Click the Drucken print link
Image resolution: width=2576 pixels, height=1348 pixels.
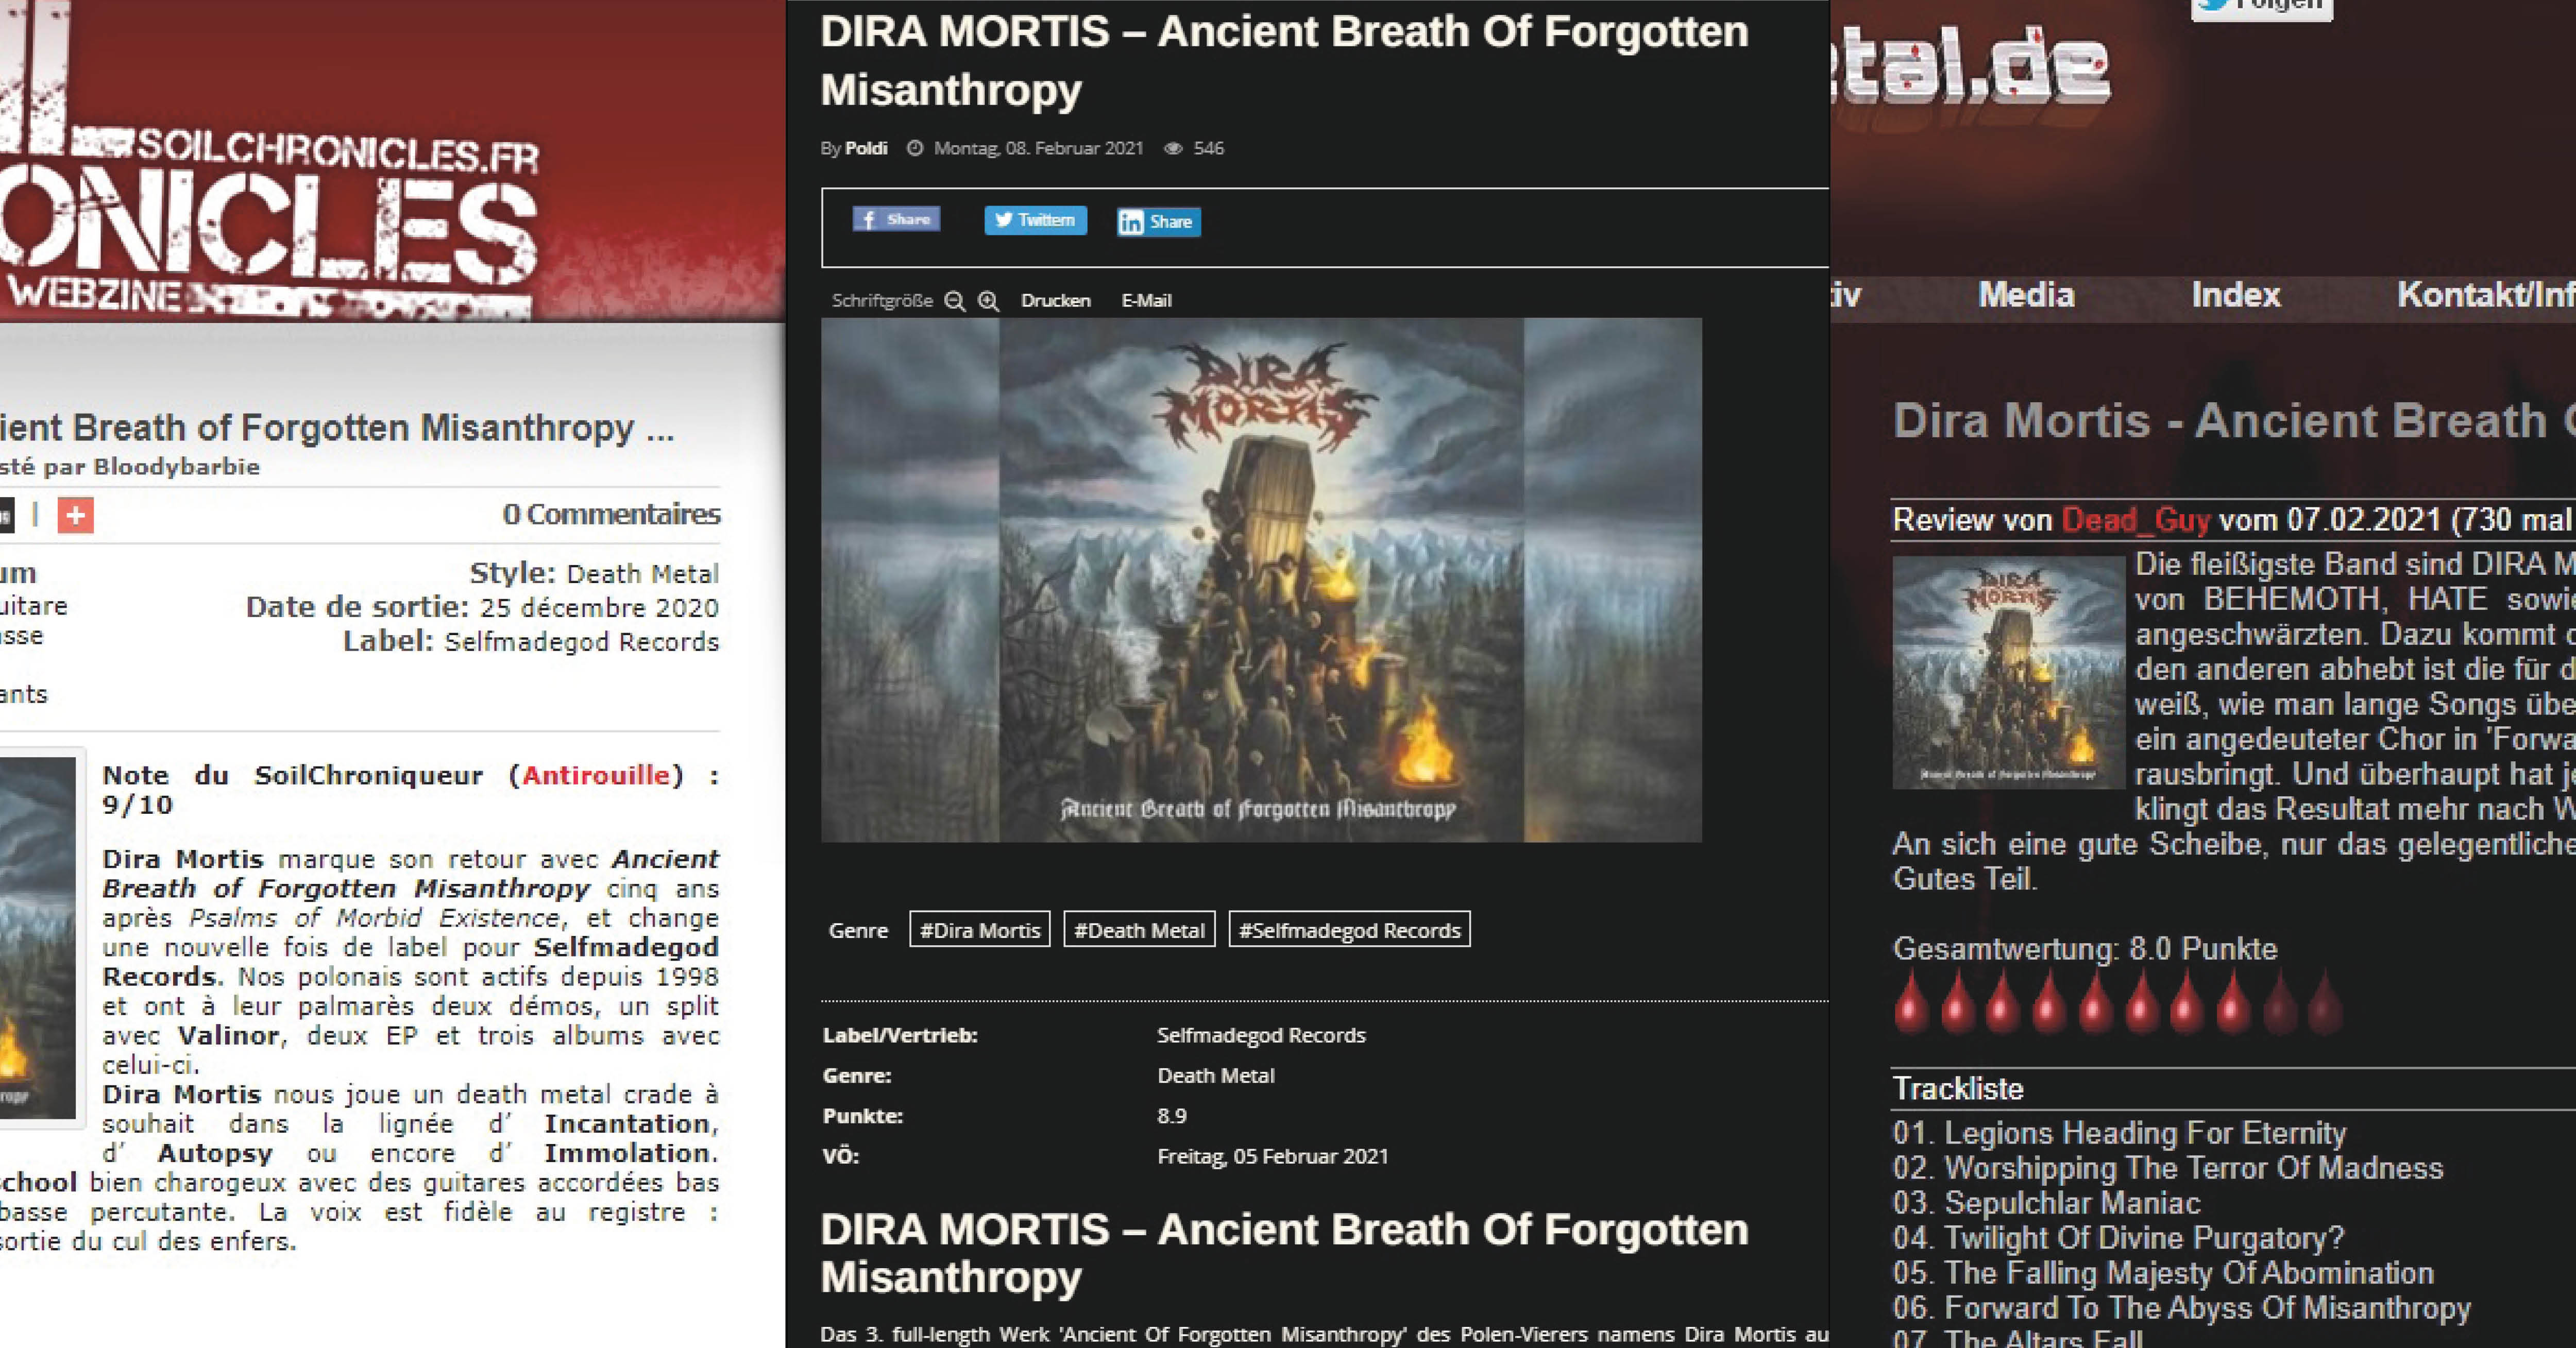1055,301
